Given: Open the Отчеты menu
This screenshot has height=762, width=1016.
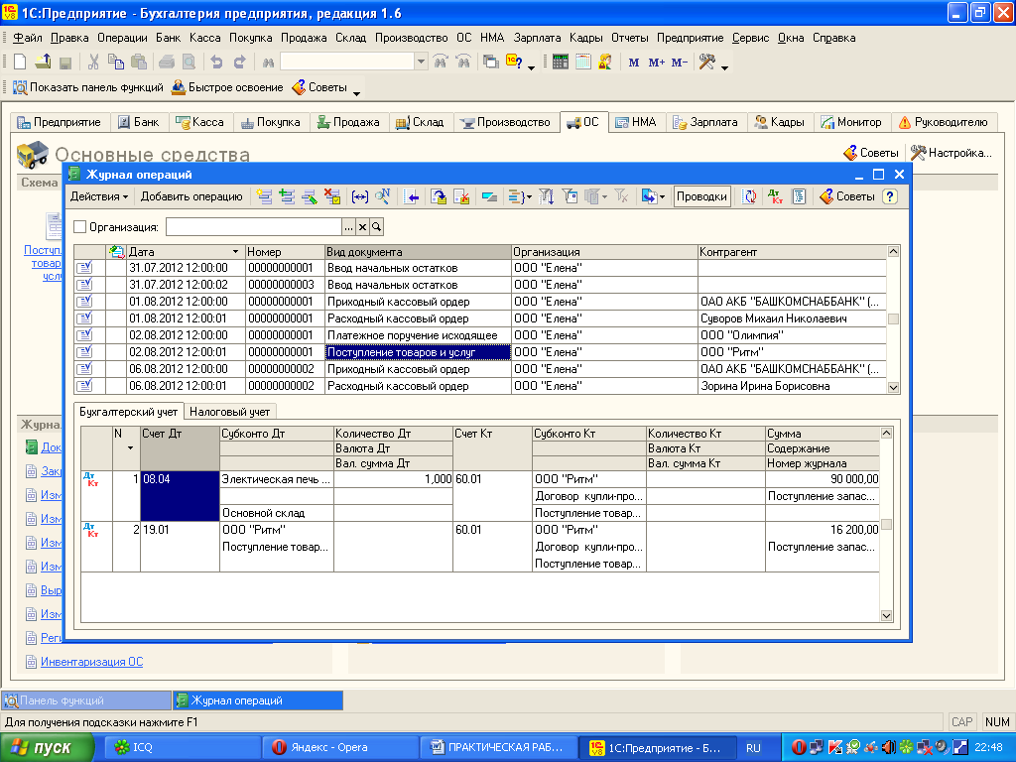Looking at the screenshot, I should click(x=630, y=38).
